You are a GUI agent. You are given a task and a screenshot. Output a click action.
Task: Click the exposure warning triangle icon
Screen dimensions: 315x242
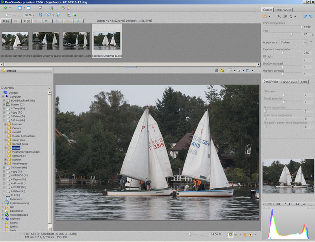pyautogui.click(x=250, y=235)
